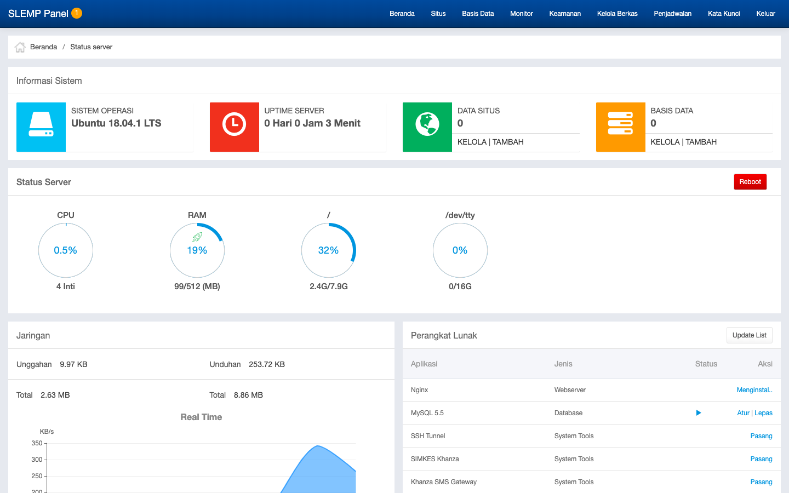The width and height of the screenshot is (789, 493).
Task: Click the MySQL 5.5 application name
Action: pos(427,413)
